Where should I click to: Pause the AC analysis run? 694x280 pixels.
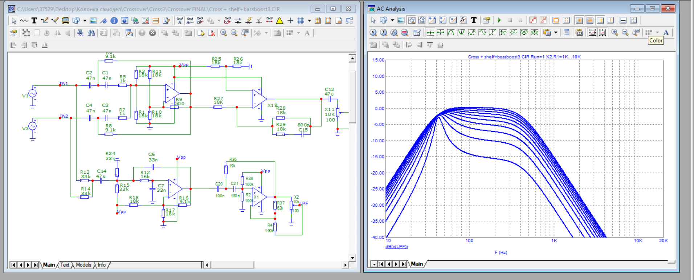(x=520, y=20)
